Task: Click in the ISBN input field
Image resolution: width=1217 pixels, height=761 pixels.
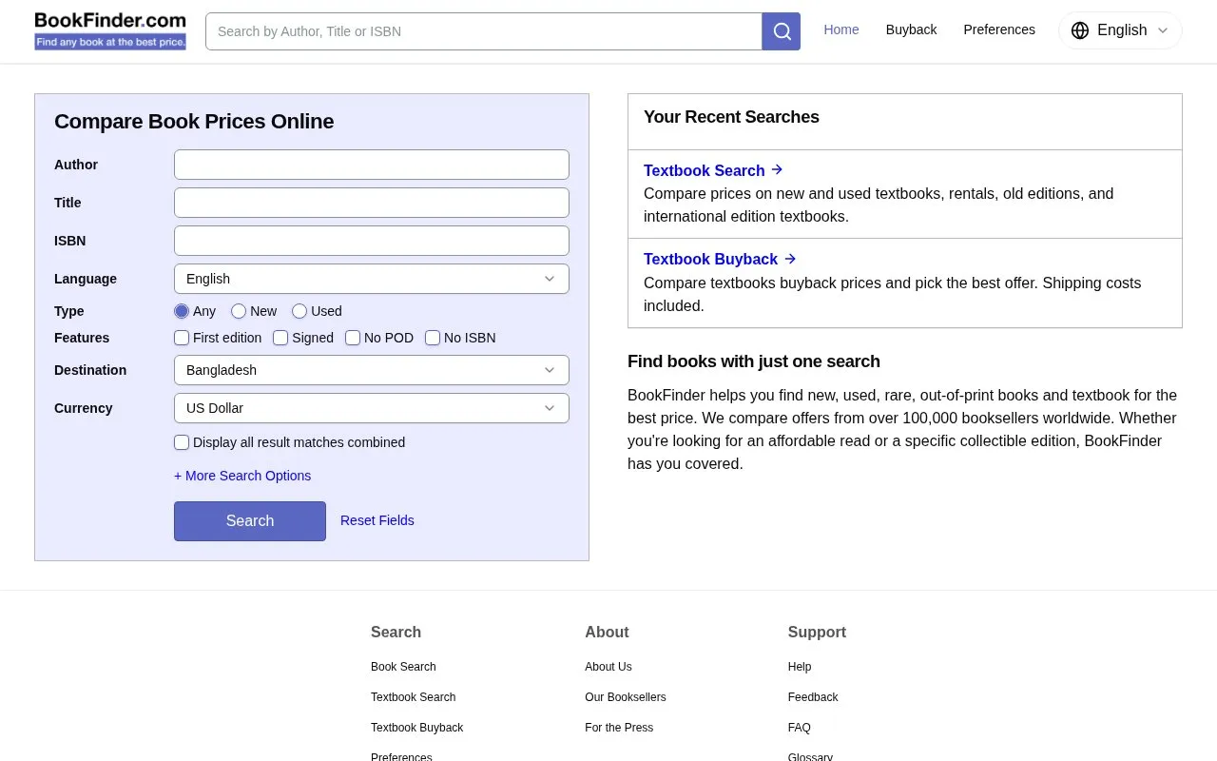Action: (372, 241)
